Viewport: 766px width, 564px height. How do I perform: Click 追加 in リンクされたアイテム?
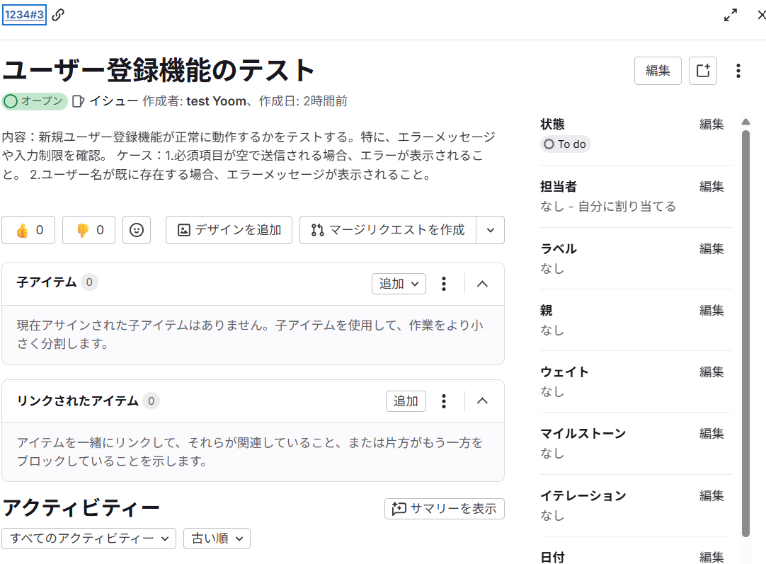(x=406, y=401)
